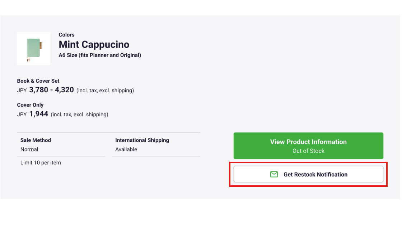Image resolution: width=402 pixels, height=229 pixels.
Task: Click the Out of Stock status text
Action: [308, 151]
